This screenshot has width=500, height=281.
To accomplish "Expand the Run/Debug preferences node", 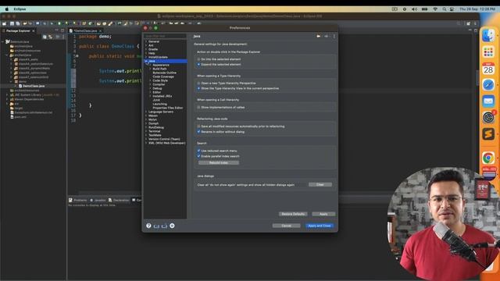I will tap(146, 127).
